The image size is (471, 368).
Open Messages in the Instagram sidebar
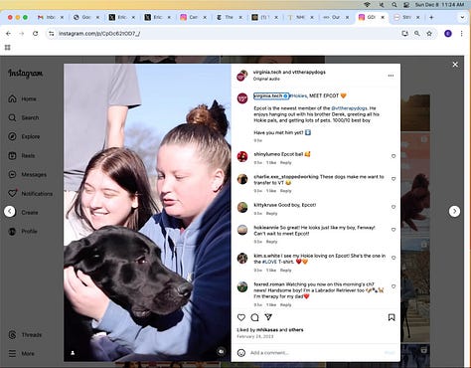click(27, 174)
